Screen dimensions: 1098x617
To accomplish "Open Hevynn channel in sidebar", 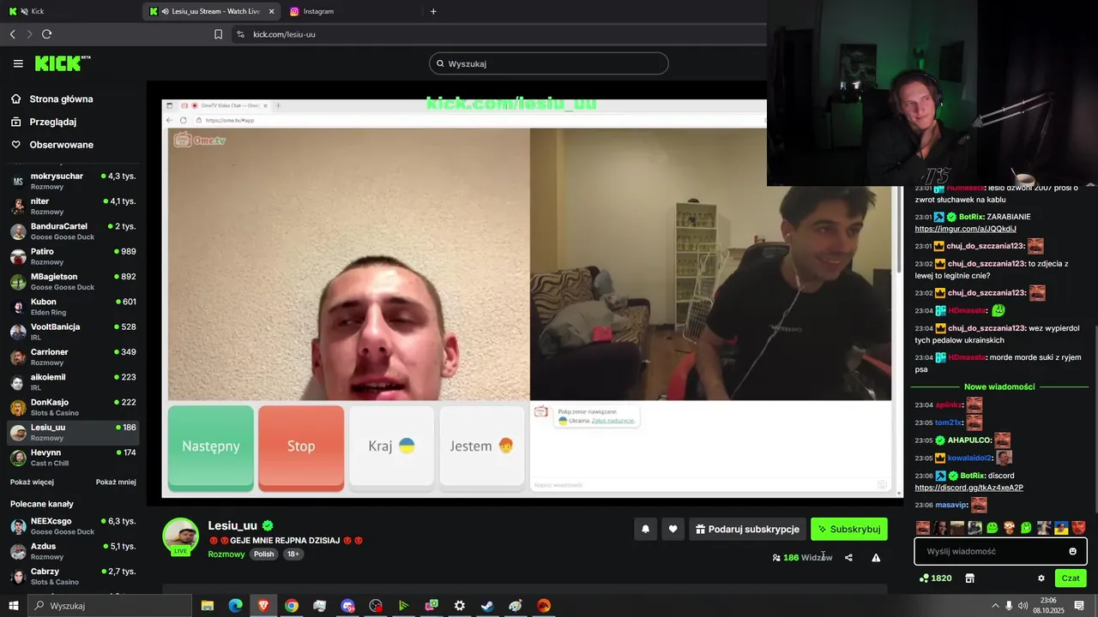I will pyautogui.click(x=74, y=458).
